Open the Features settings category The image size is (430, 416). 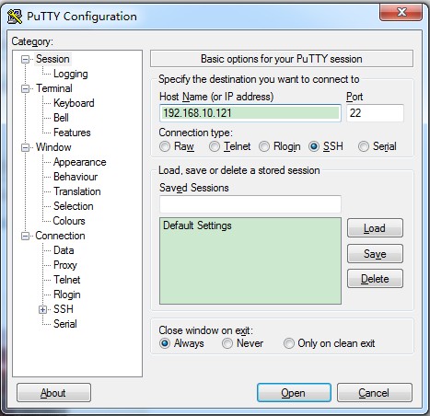coord(72,133)
